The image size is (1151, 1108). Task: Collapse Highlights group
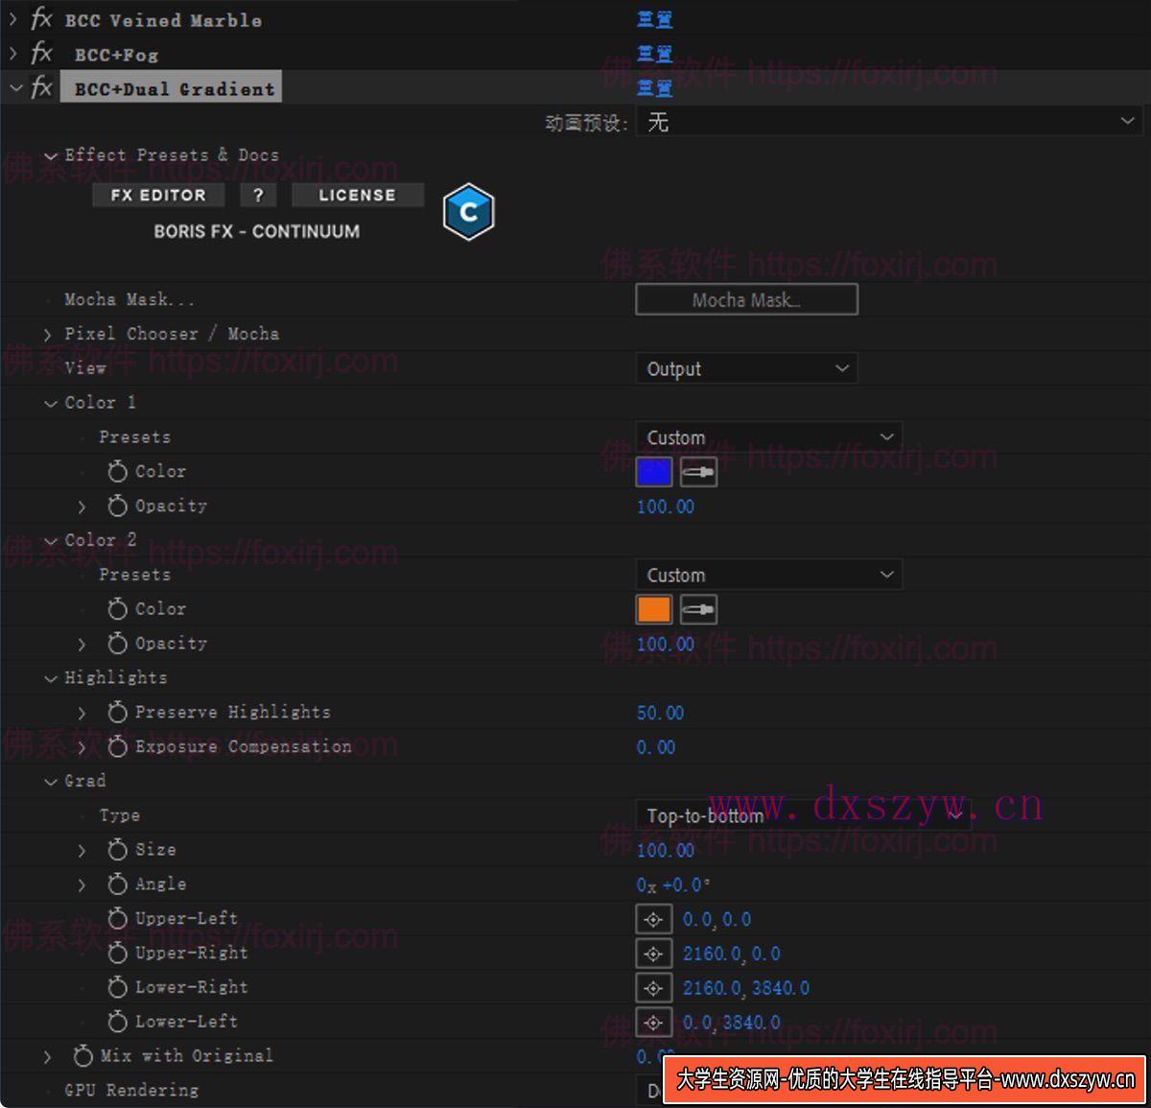tap(51, 679)
